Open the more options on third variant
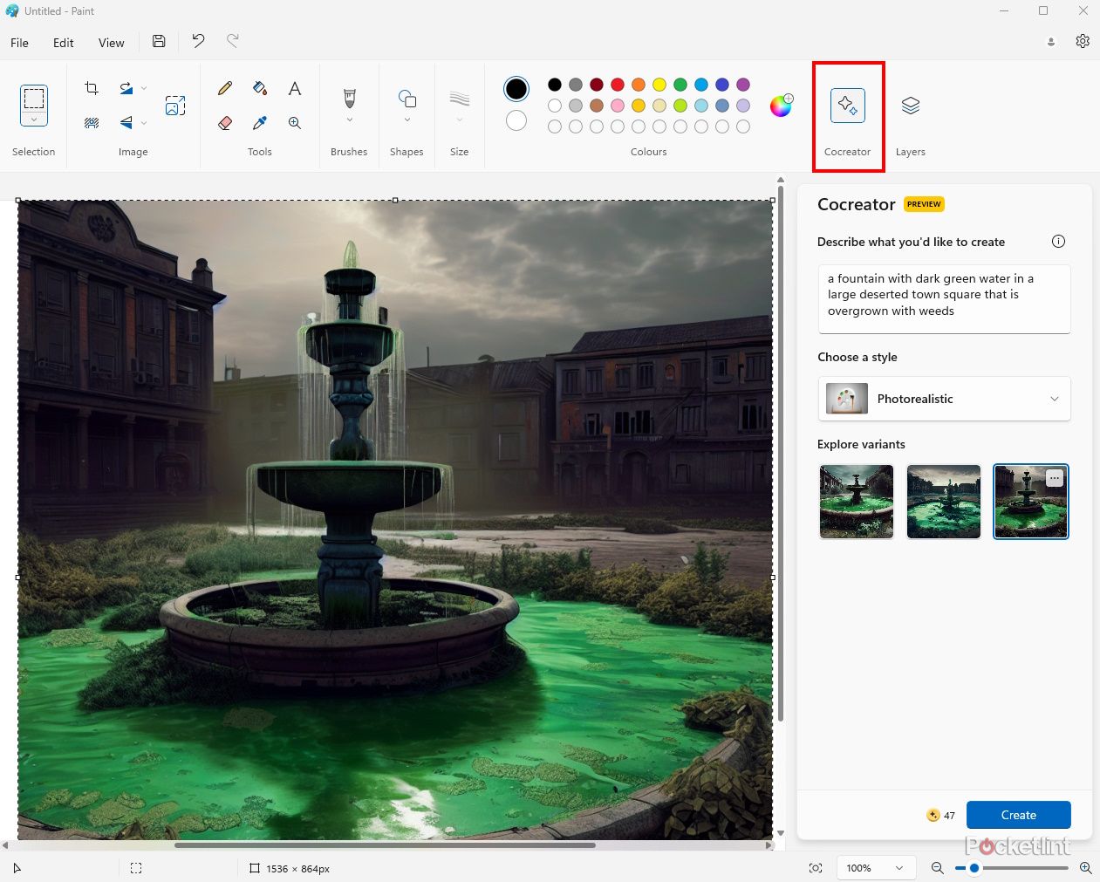1100x882 pixels. pos(1055,478)
